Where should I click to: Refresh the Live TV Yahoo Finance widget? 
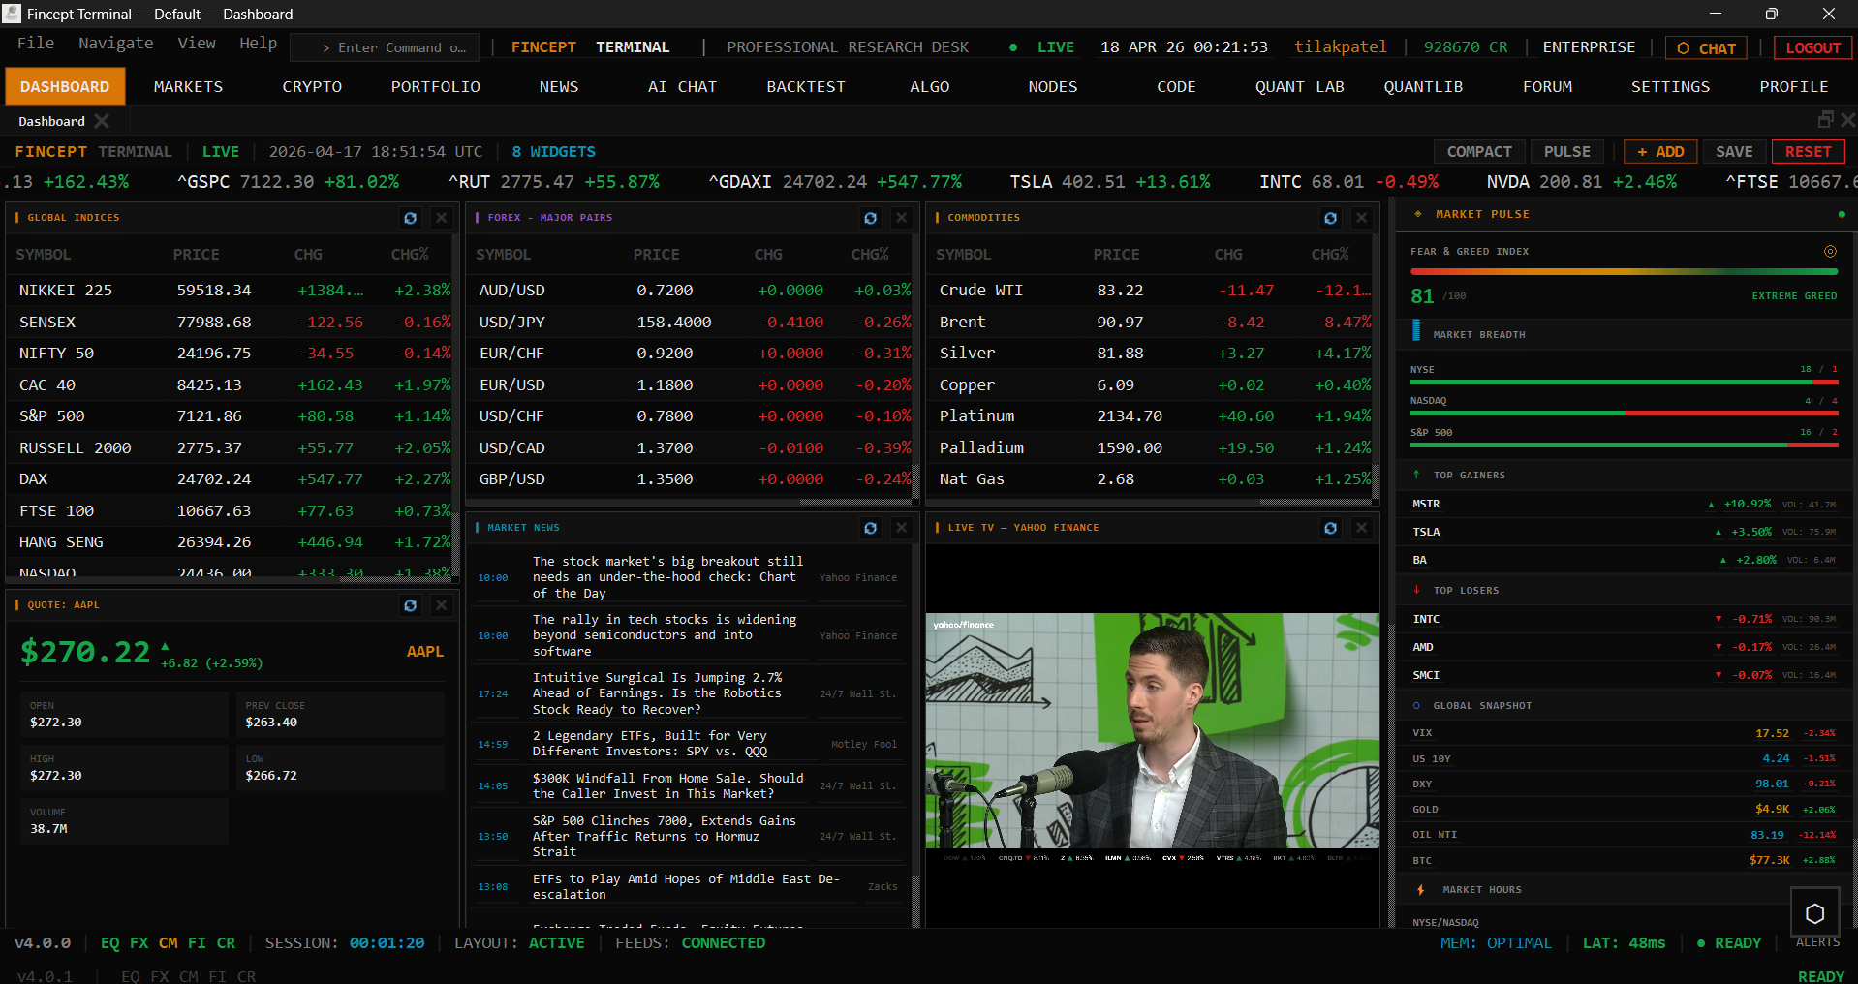(x=1330, y=528)
